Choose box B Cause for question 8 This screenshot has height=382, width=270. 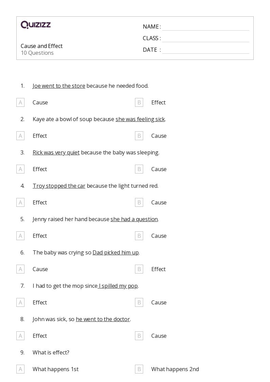(139, 336)
